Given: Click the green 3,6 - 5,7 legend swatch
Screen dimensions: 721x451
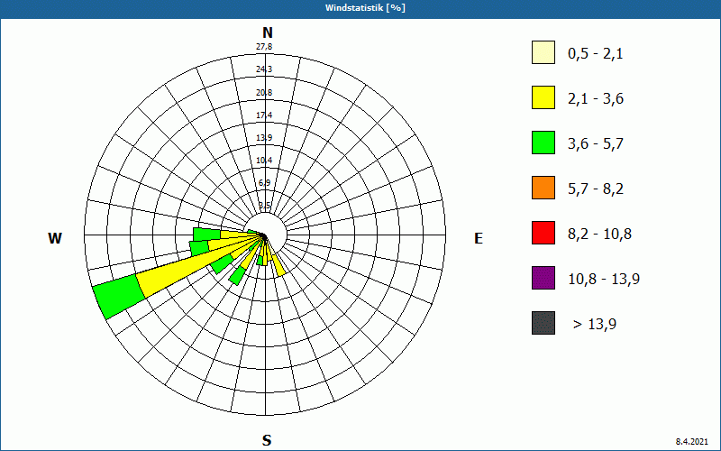Looking at the screenshot, I should point(543,143).
